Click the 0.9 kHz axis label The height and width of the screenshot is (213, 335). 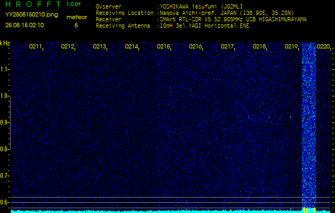point(4,122)
